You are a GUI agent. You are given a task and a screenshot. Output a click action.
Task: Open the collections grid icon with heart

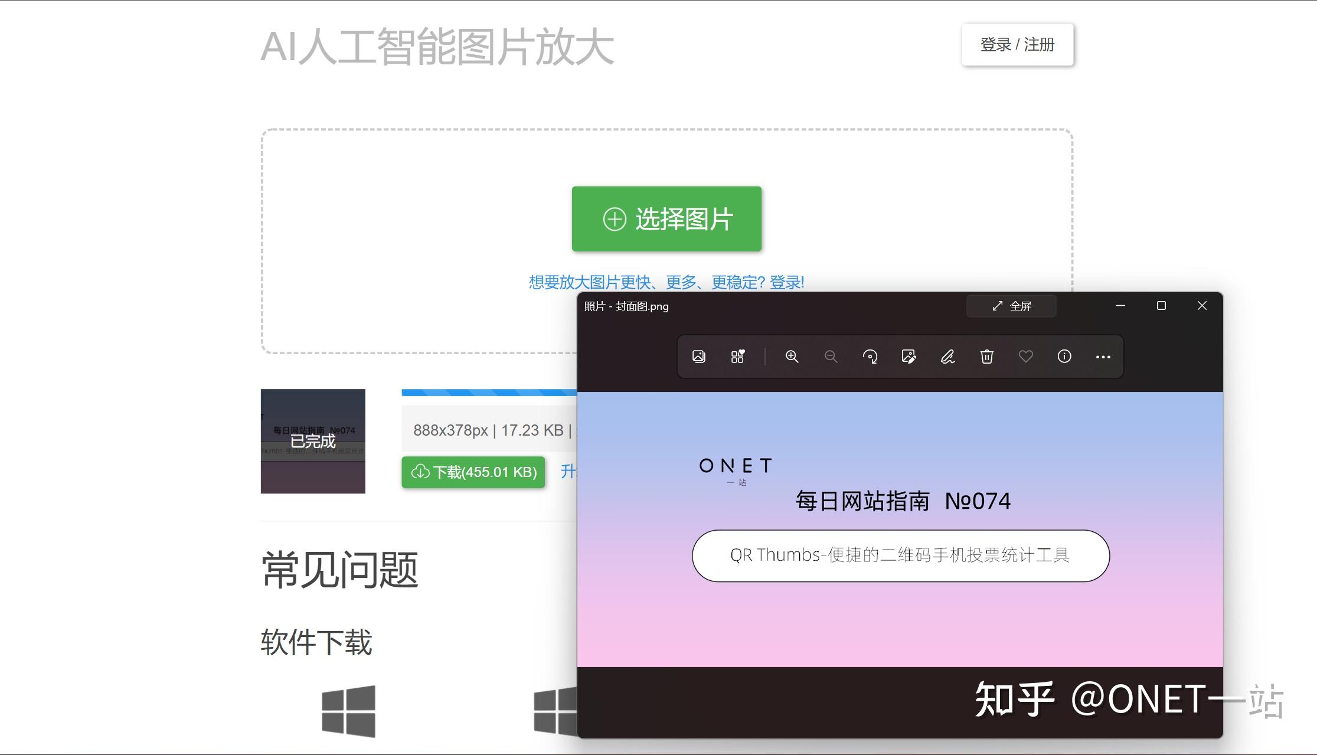[737, 357]
